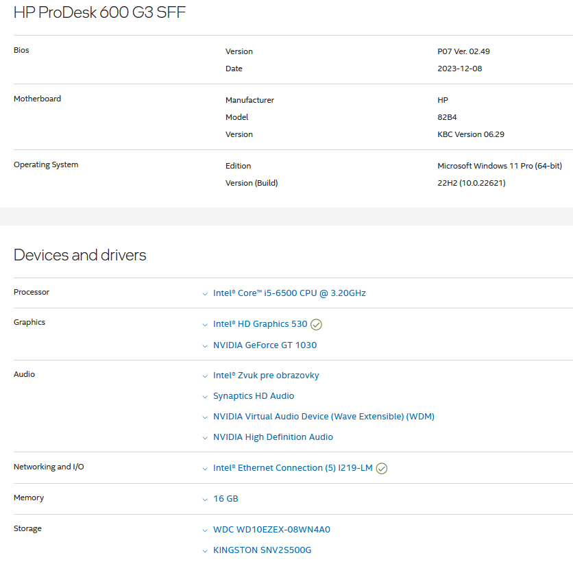Open the NVIDIA GeForce GT 1030 link

tap(265, 345)
